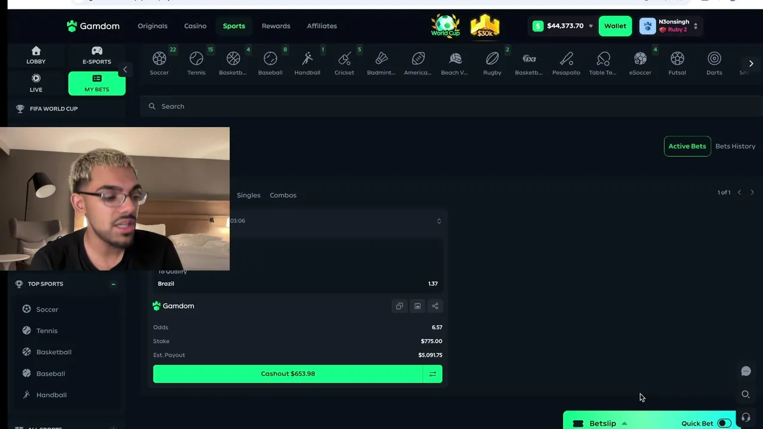Copy the bet using the duplicate icon
The image size is (763, 429).
click(399, 306)
